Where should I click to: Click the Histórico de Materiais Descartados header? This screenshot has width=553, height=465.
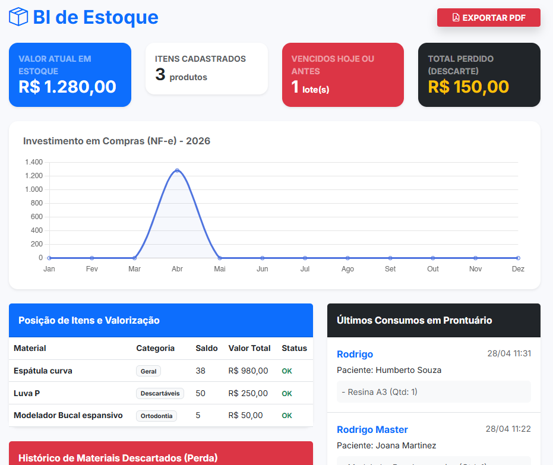[x=161, y=453]
